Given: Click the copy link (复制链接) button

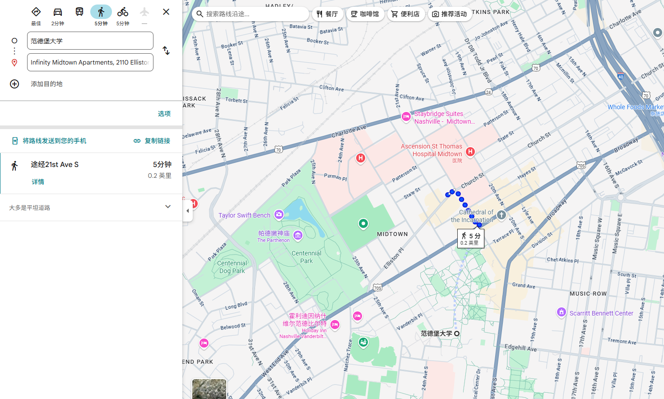Looking at the screenshot, I should point(152,141).
